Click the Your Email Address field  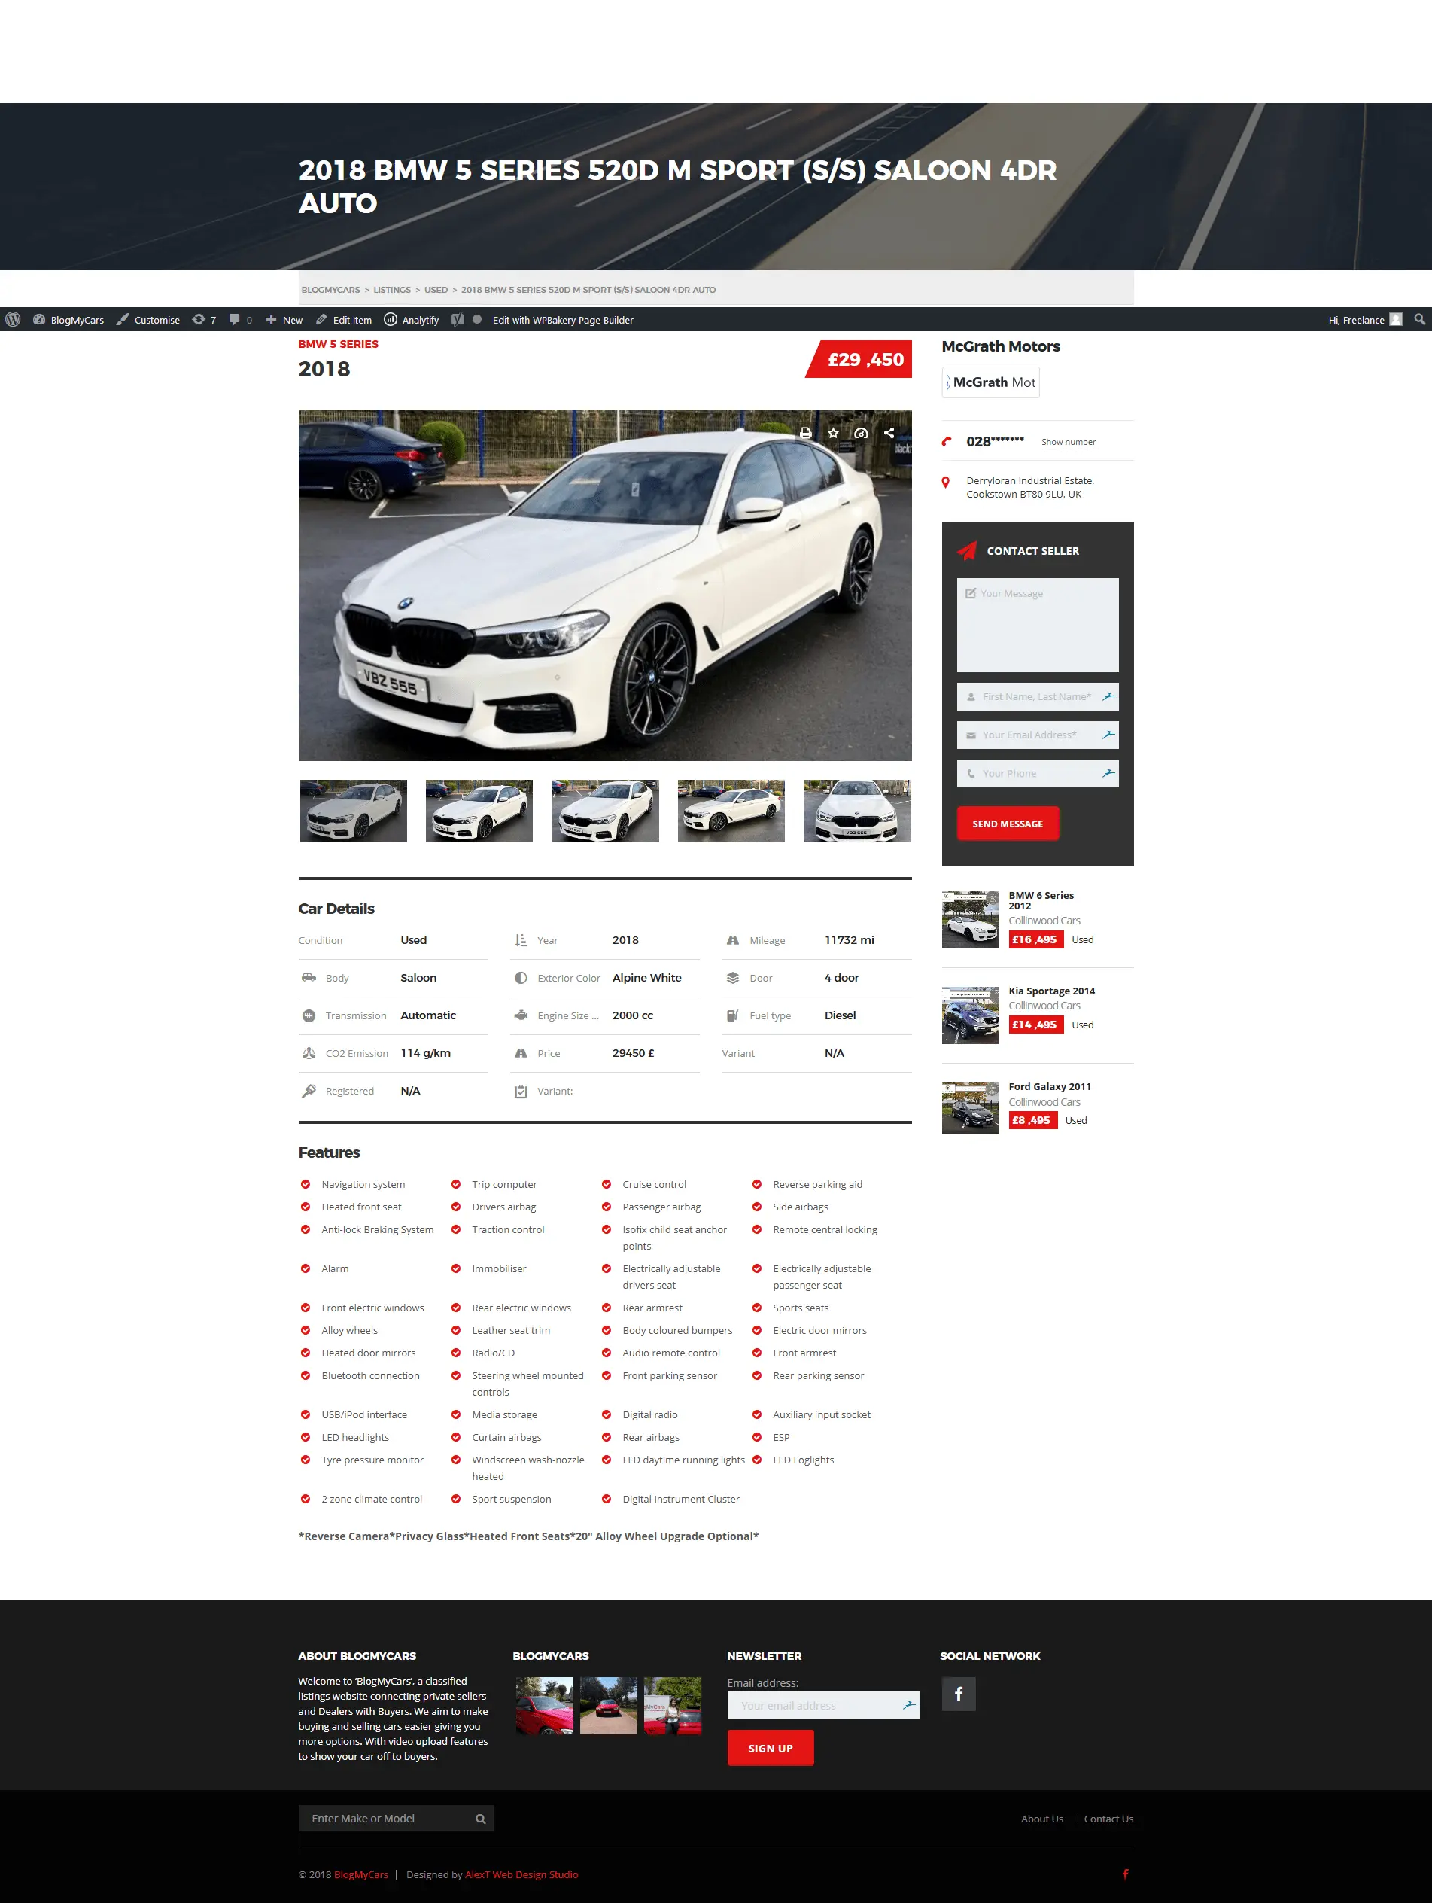1037,735
